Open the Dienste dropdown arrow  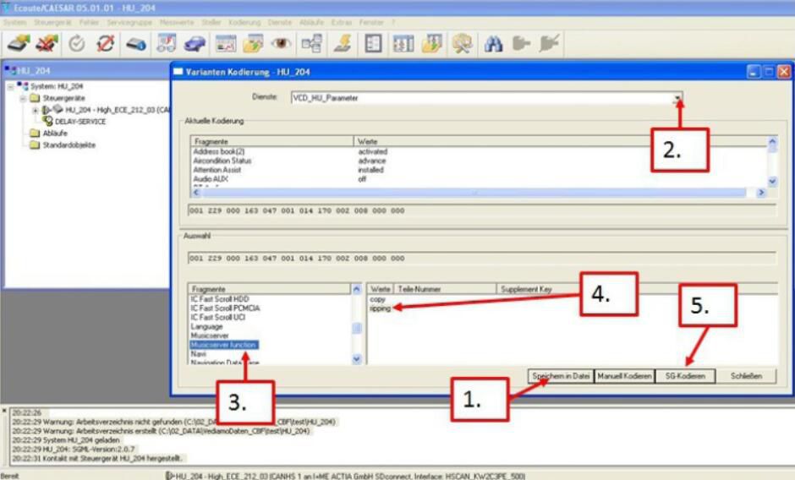(677, 98)
